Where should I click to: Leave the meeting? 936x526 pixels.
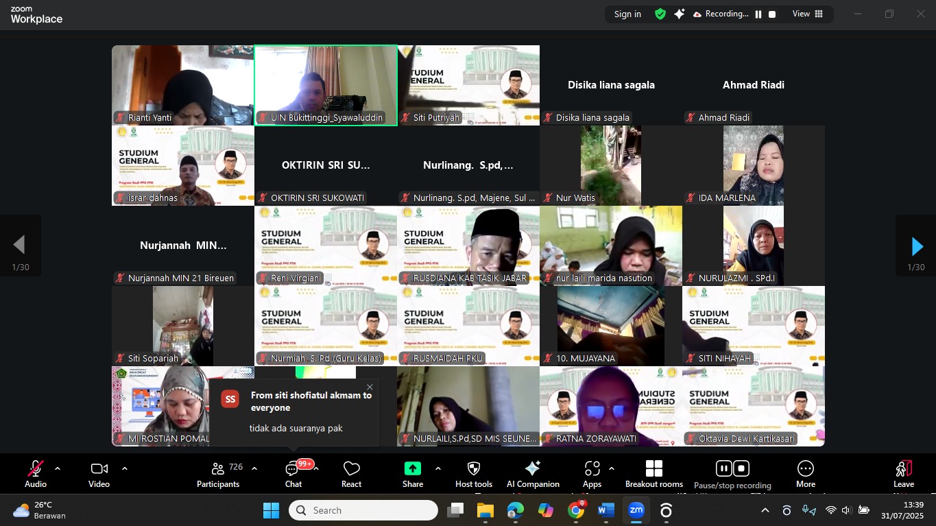904,474
